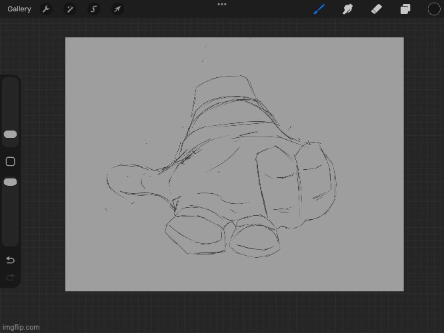Image resolution: width=444 pixels, height=333 pixels.
Task: Open the active color circle picker
Action: 433,9
